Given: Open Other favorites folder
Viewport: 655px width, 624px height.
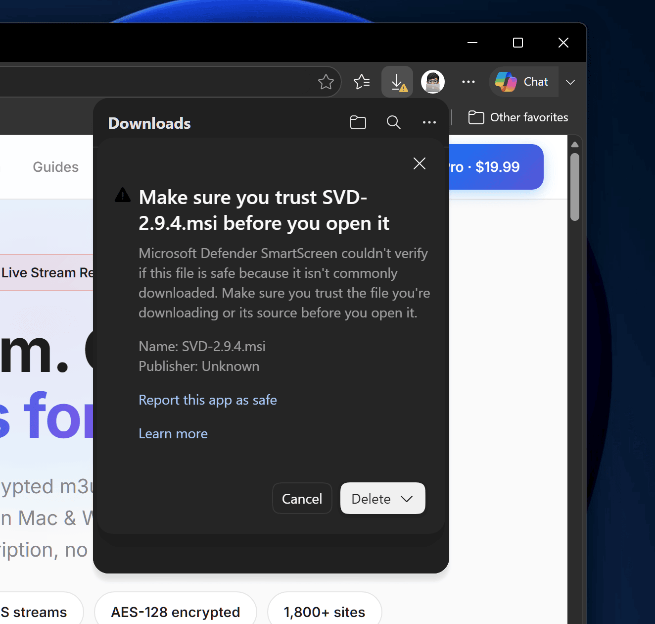Looking at the screenshot, I should tap(518, 117).
